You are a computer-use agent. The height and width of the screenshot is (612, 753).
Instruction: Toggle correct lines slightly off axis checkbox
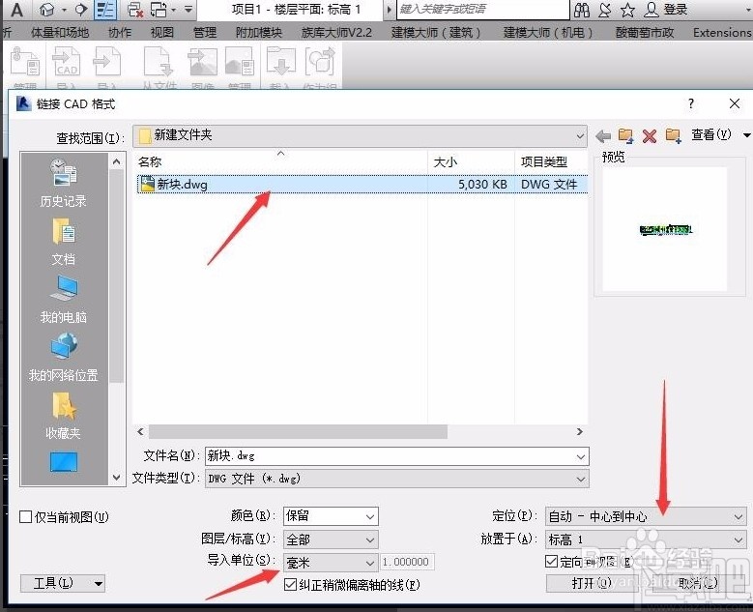(290, 585)
